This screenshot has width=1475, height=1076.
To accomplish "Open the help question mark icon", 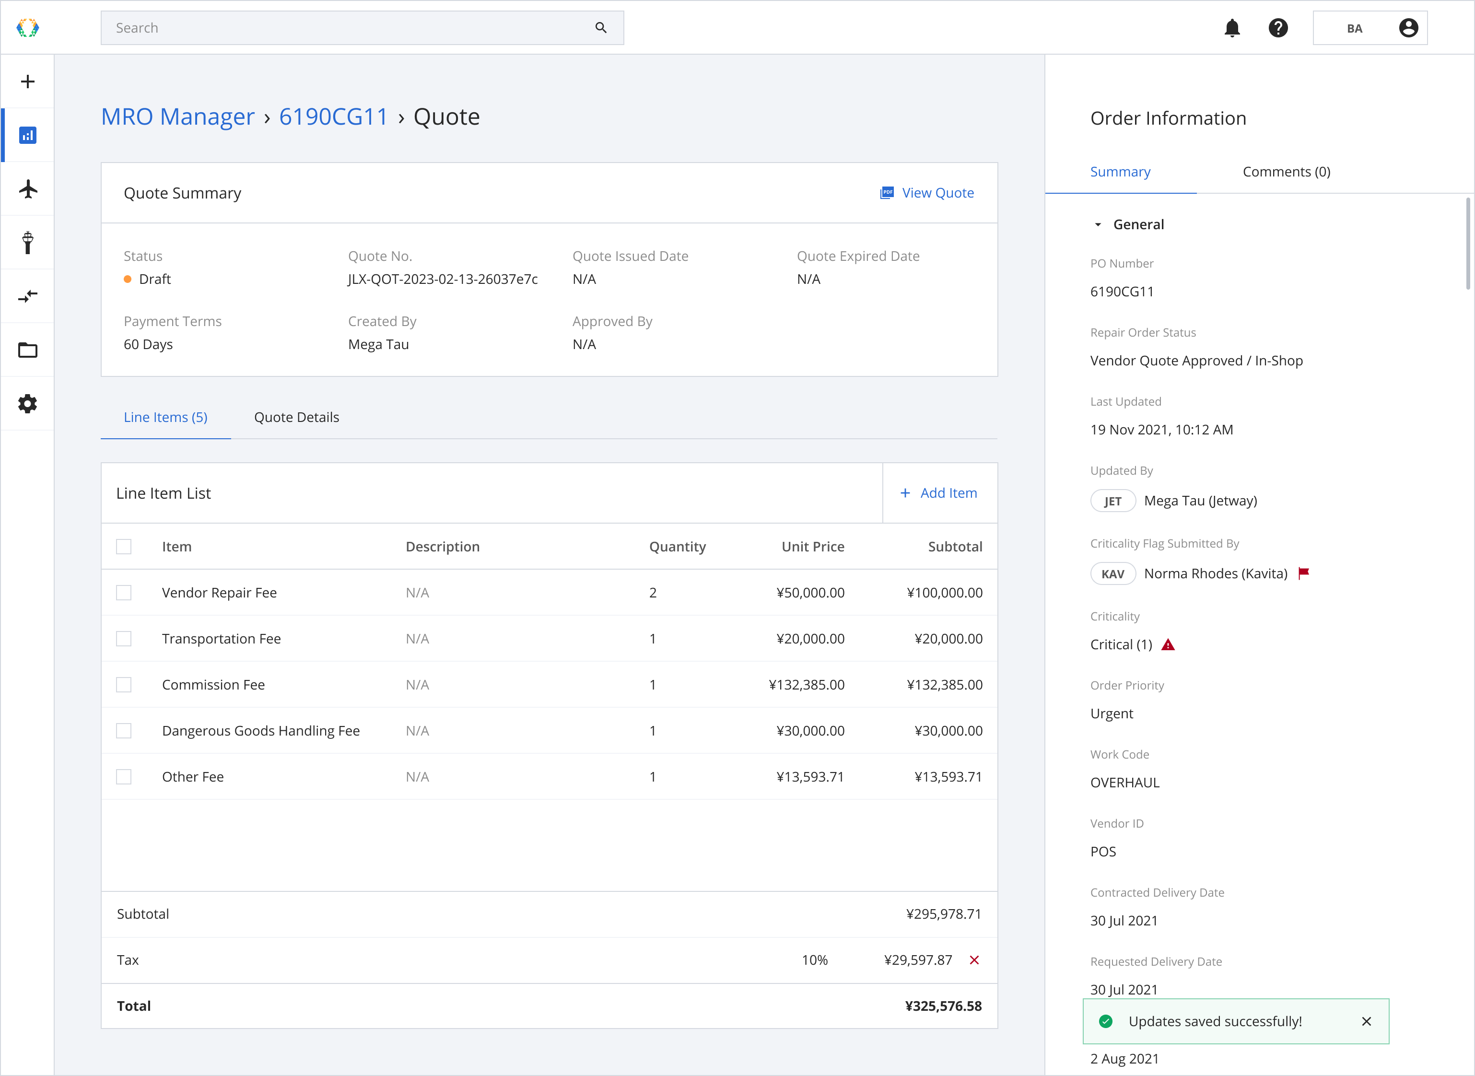I will point(1278,28).
